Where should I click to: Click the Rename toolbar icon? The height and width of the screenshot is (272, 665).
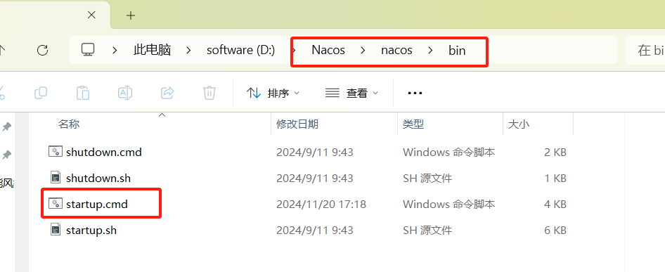[x=124, y=93]
